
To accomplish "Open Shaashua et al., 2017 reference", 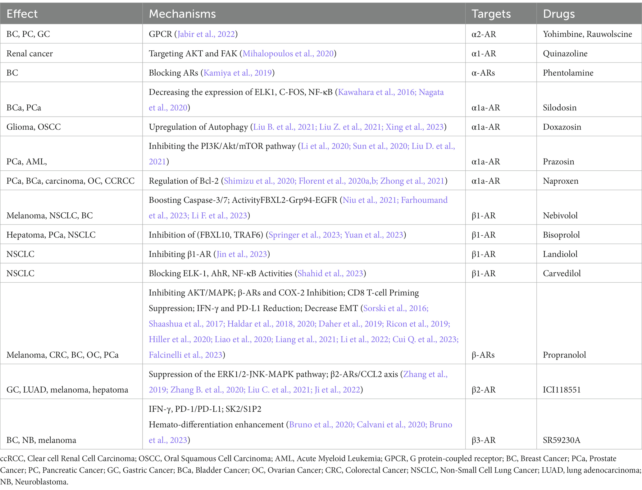I will tap(186, 324).
